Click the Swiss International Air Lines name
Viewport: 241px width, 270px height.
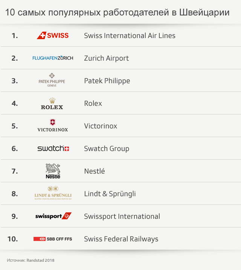click(130, 36)
